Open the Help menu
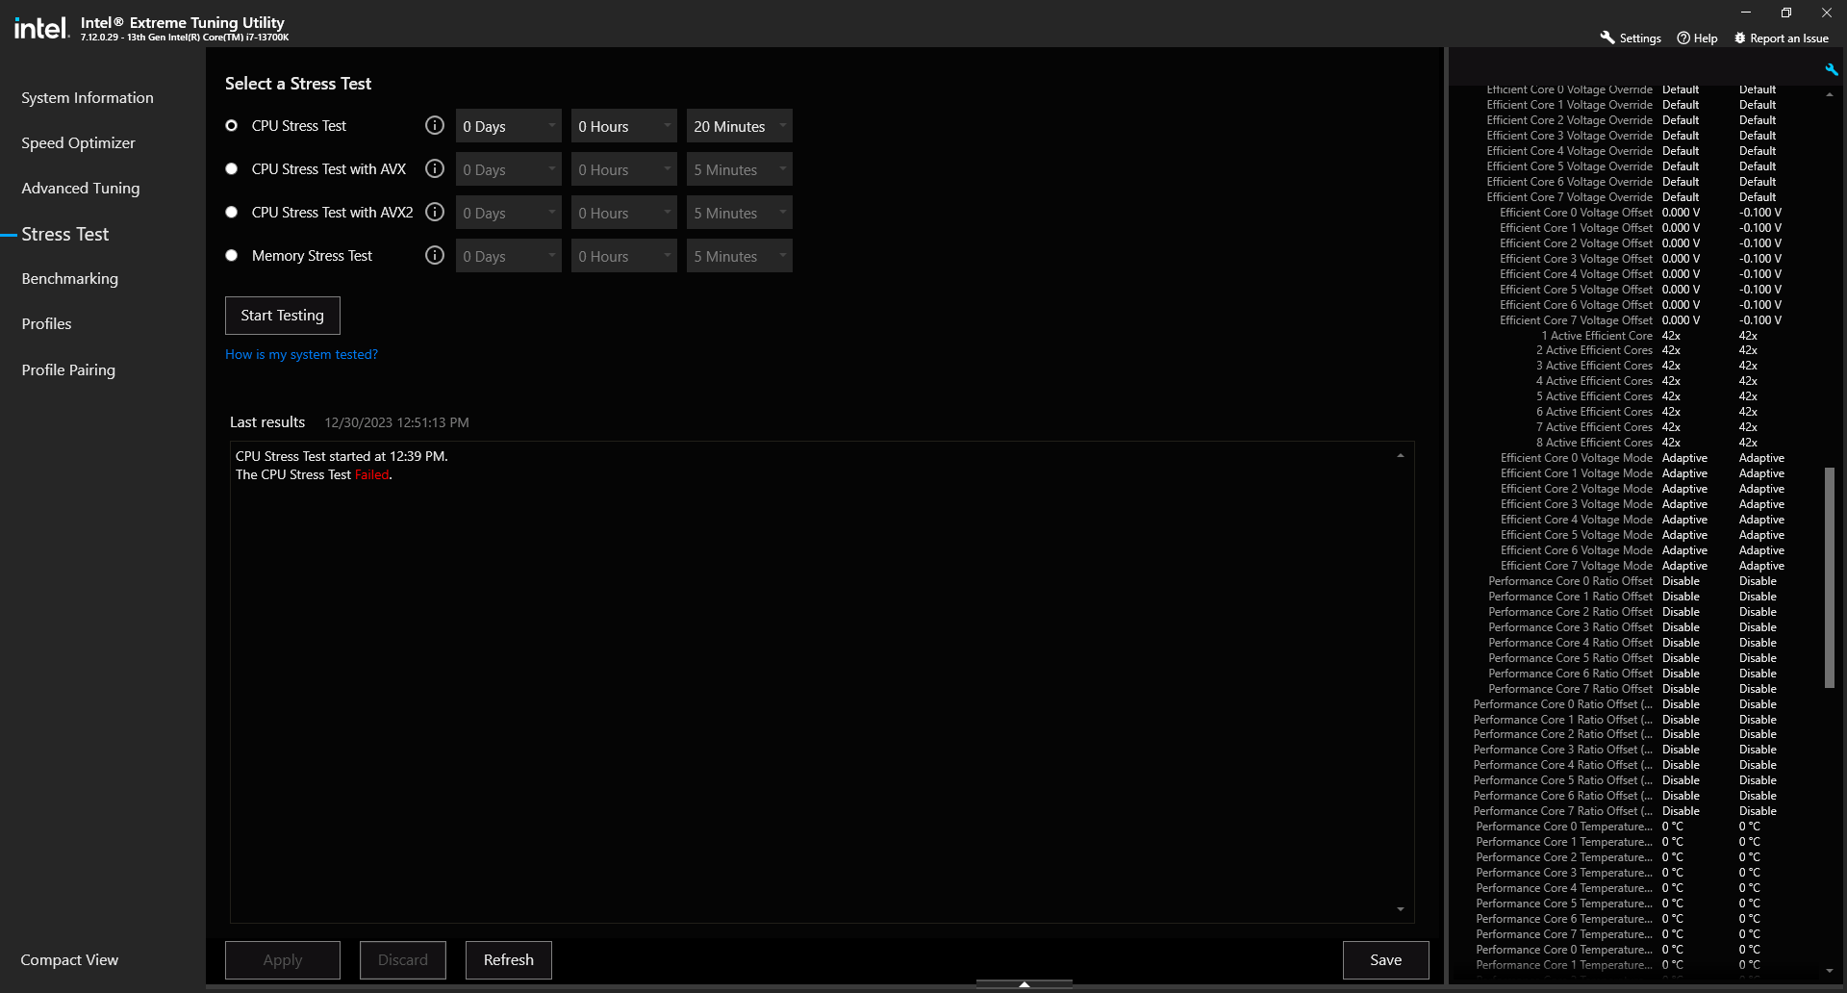 click(x=1697, y=38)
